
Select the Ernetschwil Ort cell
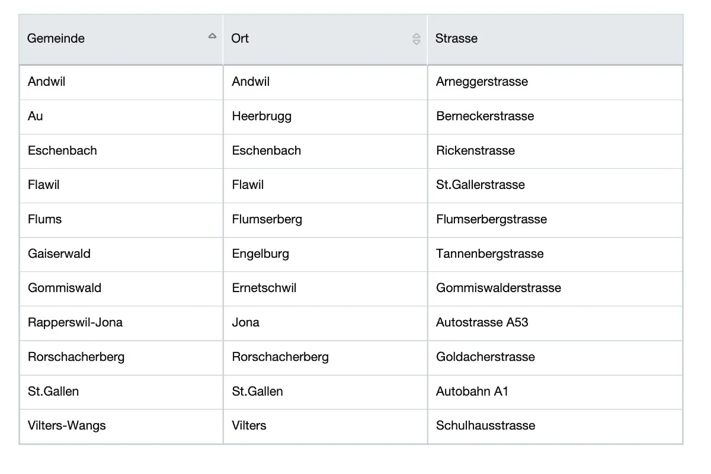tap(325, 289)
